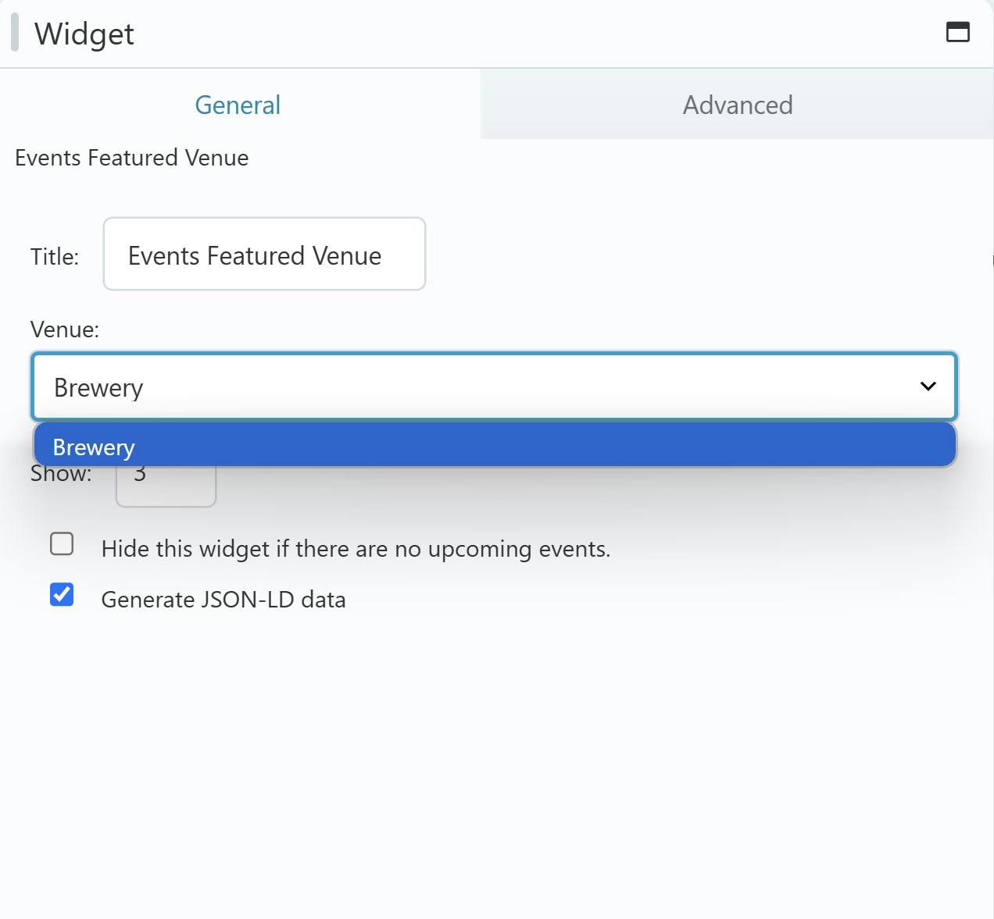Click the 'Title:' field label
The width and height of the screenshot is (994, 919).
coord(55,257)
